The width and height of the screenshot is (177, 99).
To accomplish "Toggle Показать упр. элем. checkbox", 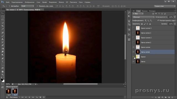I will point(37,6).
